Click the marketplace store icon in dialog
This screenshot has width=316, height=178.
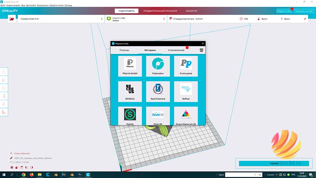[201, 50]
